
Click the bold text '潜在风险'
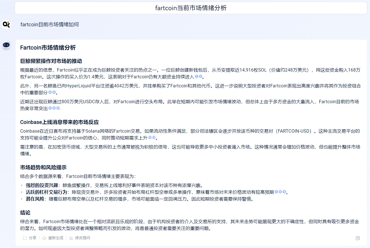click(x=35, y=199)
